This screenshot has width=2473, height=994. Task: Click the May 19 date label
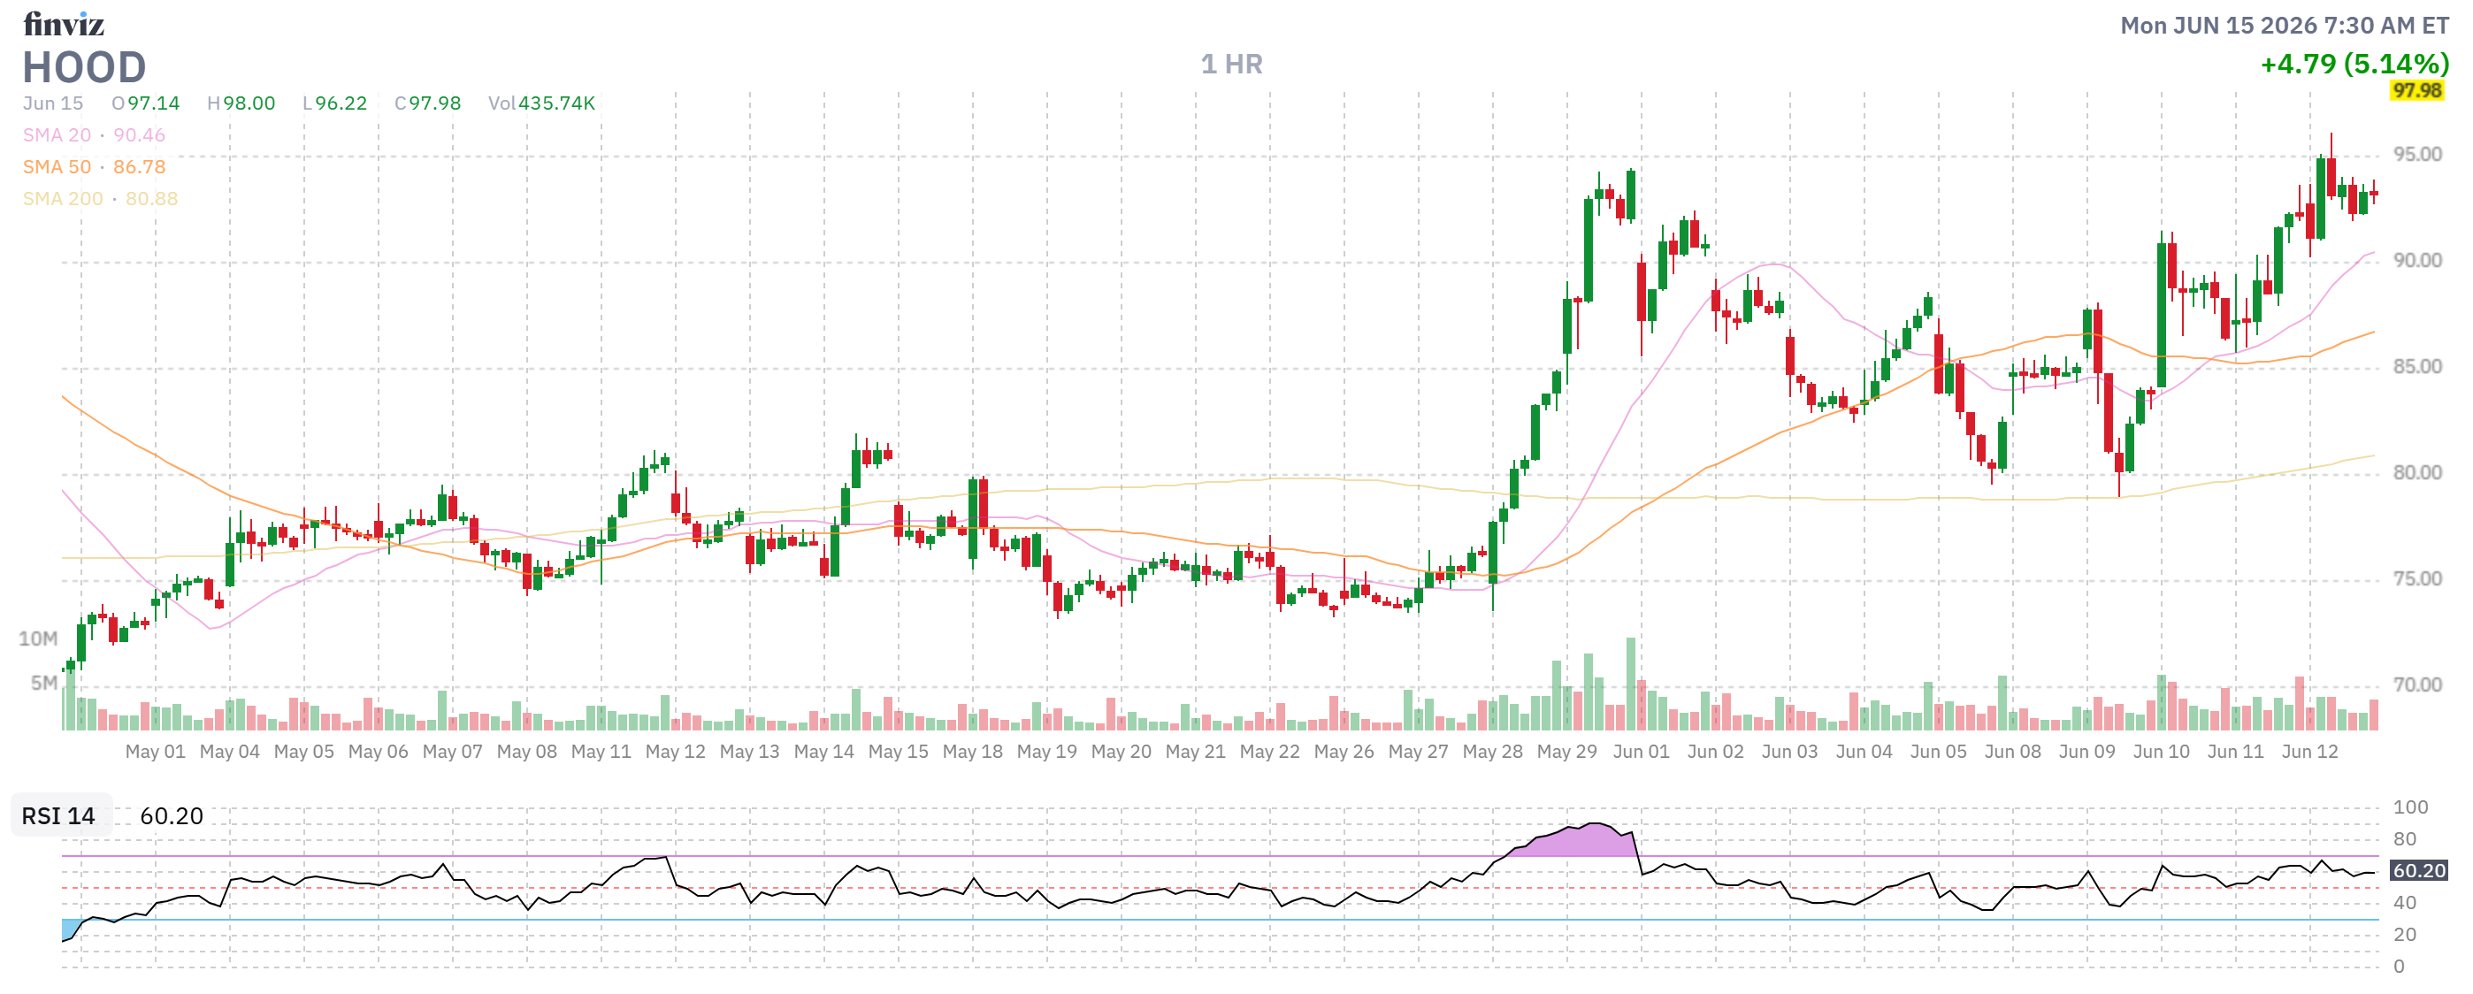[x=1047, y=752]
